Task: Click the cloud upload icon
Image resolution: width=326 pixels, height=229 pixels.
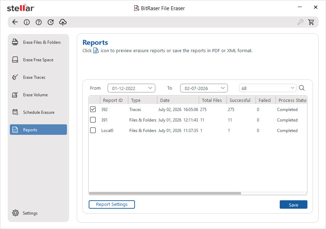Action: click(x=63, y=22)
